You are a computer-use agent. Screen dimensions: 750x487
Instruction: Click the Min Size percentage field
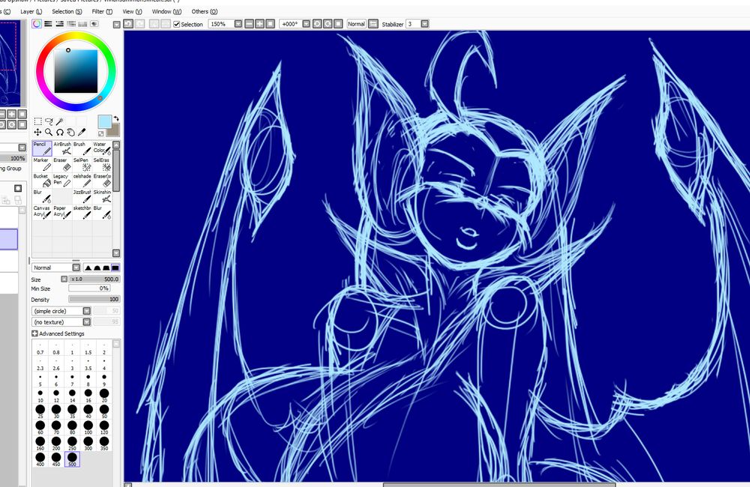[89, 288]
